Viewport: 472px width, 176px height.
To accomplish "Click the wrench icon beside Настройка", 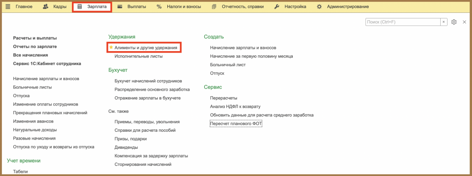I will 277,6.
